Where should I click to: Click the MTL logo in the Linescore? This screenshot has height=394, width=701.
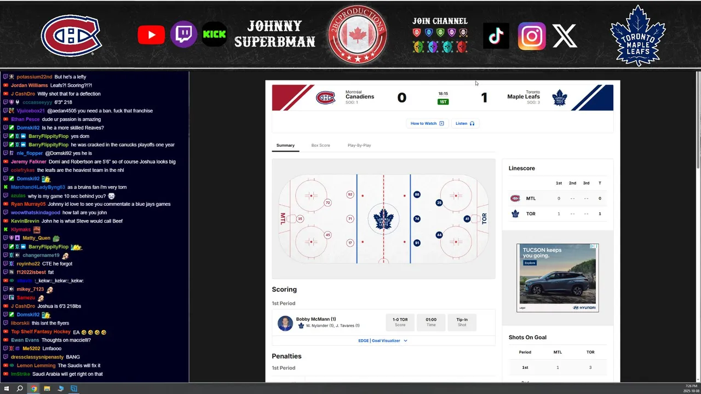point(515,199)
